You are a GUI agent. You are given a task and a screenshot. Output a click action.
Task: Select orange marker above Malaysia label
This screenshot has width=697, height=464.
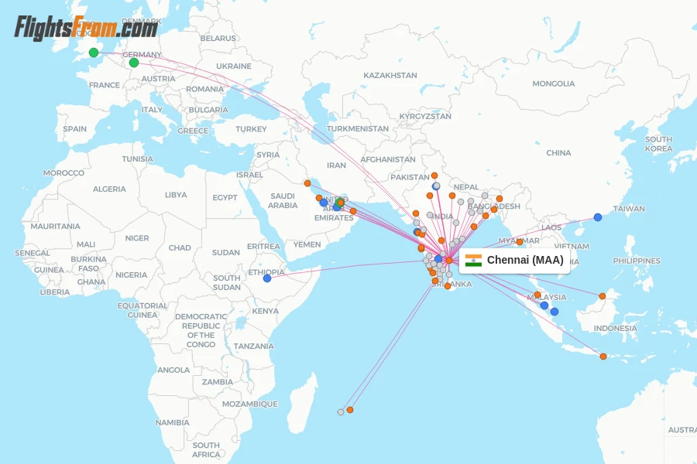(x=537, y=295)
